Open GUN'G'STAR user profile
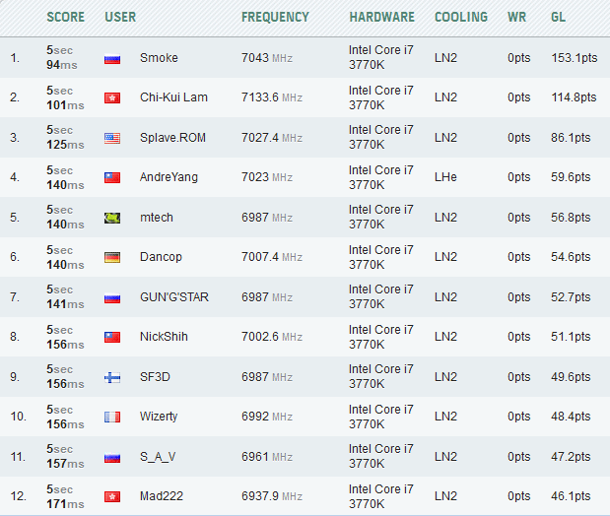The image size is (610, 516). pos(174,296)
